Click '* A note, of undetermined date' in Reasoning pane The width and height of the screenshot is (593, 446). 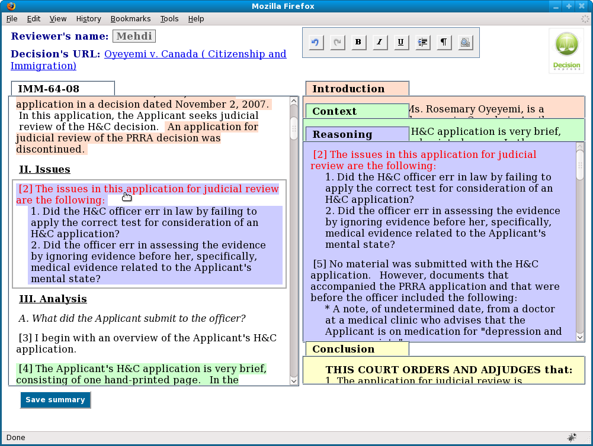443,320
